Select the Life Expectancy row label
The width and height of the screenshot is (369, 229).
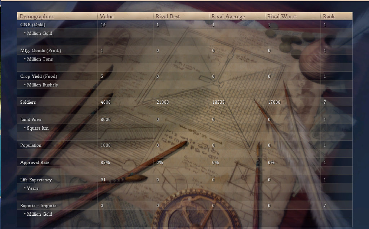click(x=36, y=180)
